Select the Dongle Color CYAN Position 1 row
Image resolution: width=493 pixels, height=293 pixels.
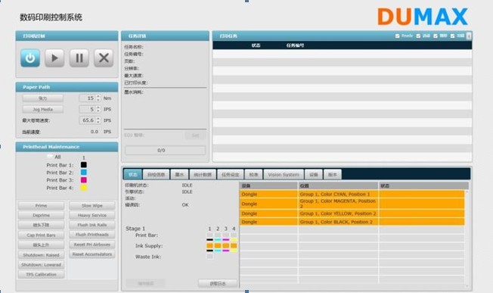coord(352,194)
